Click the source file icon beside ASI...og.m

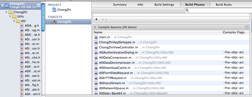tap(22, 30)
